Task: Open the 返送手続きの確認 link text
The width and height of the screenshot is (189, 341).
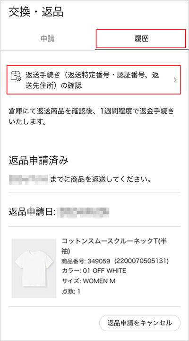Action: pos(93,80)
